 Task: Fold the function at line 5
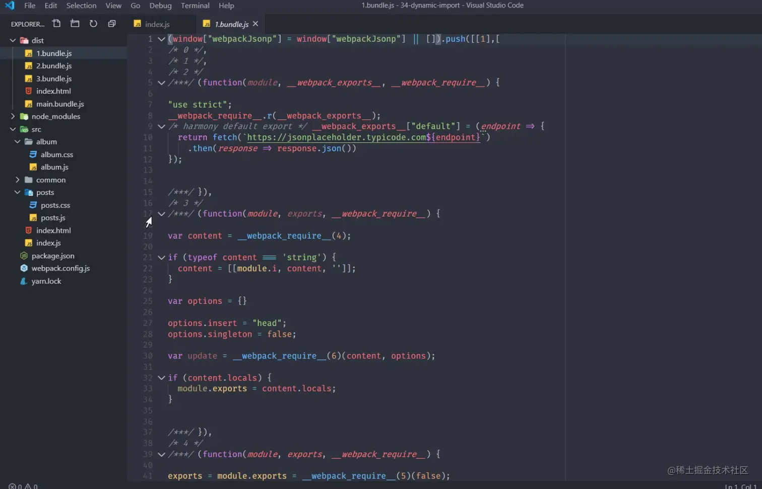[161, 83]
